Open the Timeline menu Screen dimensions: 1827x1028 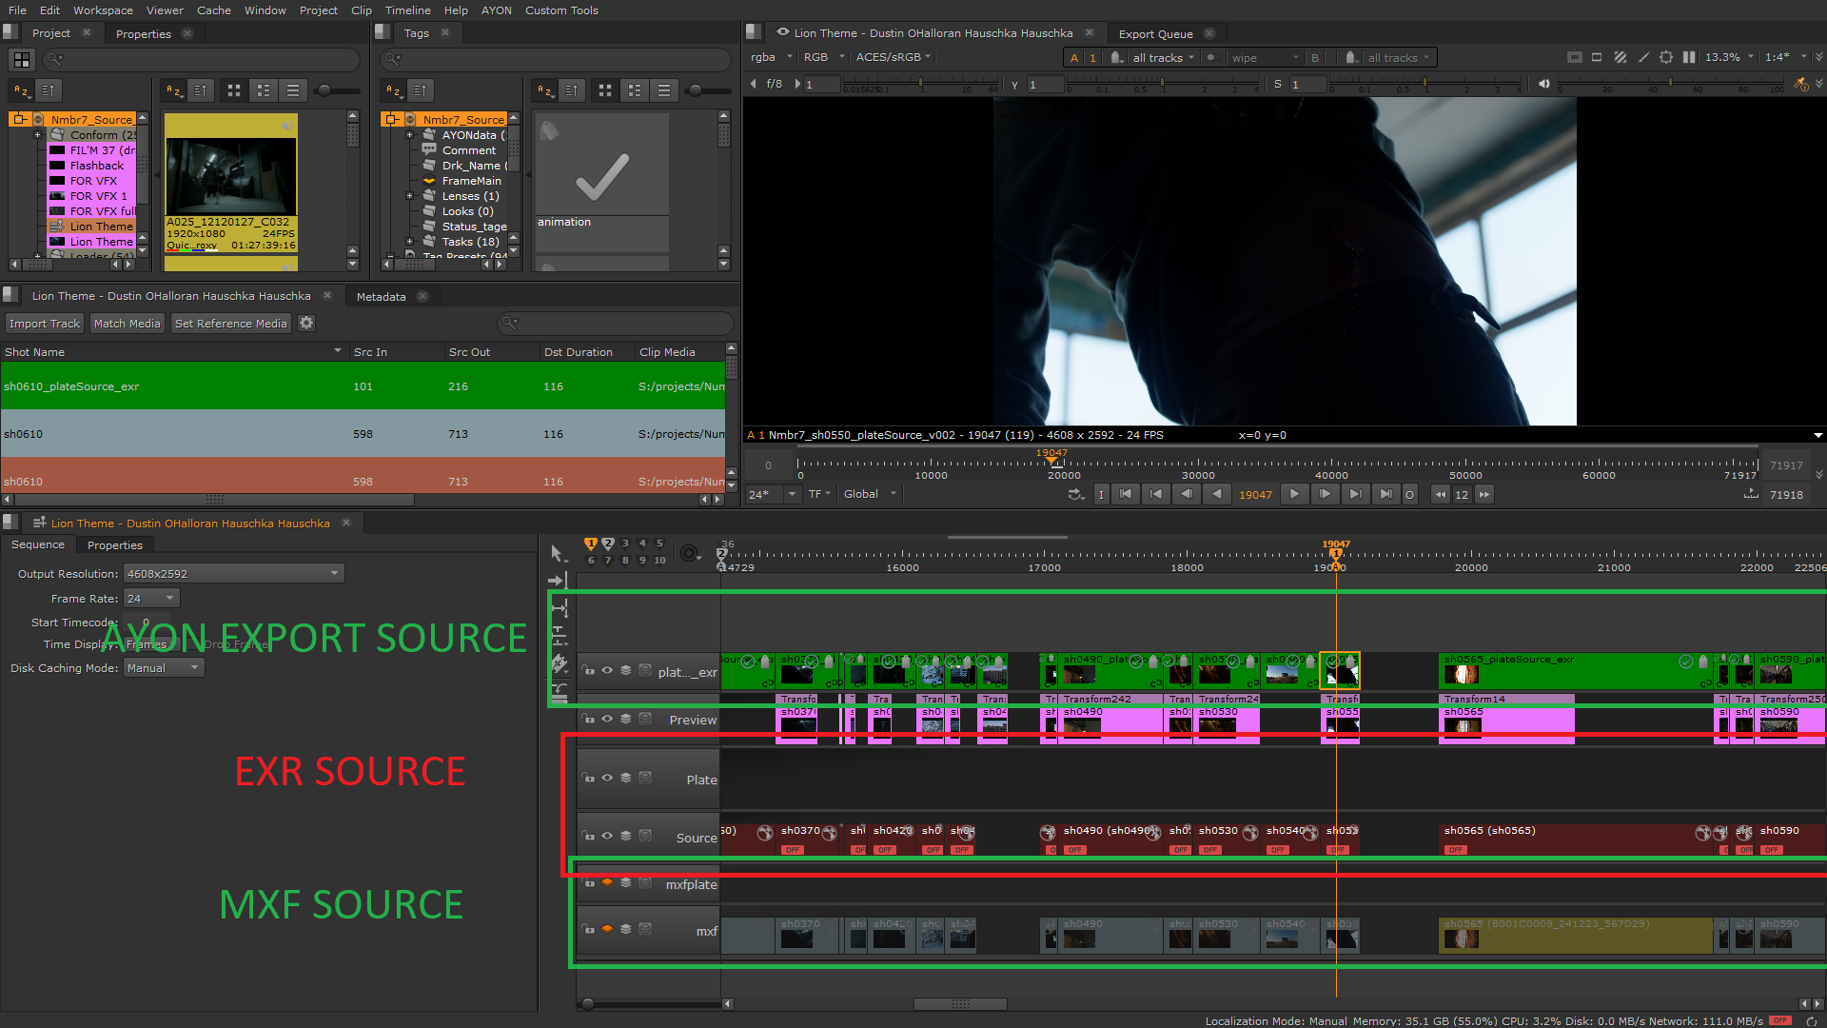coord(407,10)
